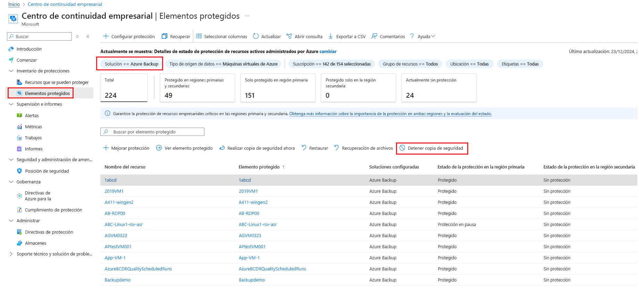Screen dimensions: 639x295
Task: Click the Recursos que se pueden proteger icon
Action: click(x=19, y=82)
